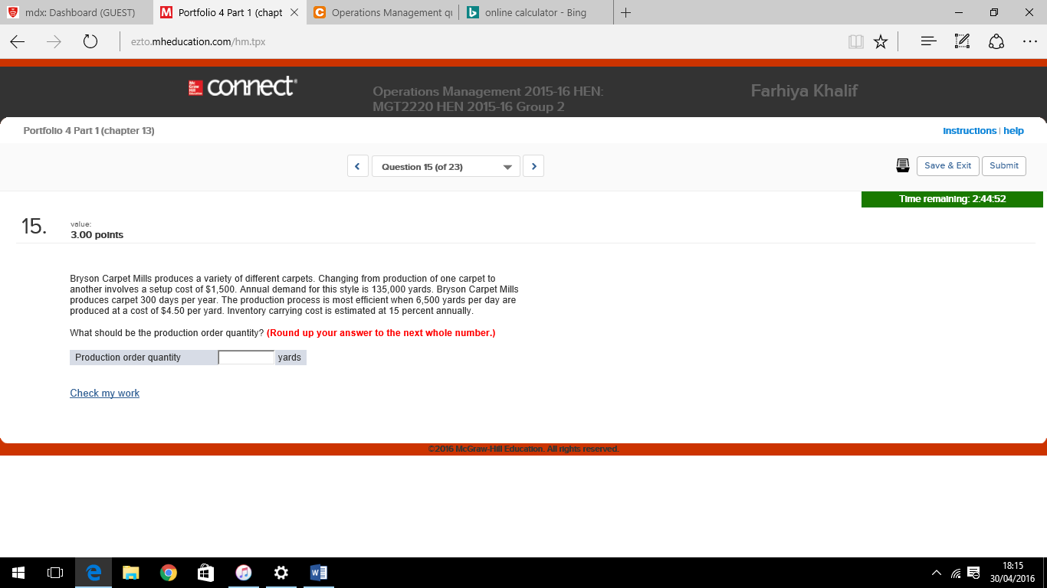Show hidden system tray icons

pos(937,573)
